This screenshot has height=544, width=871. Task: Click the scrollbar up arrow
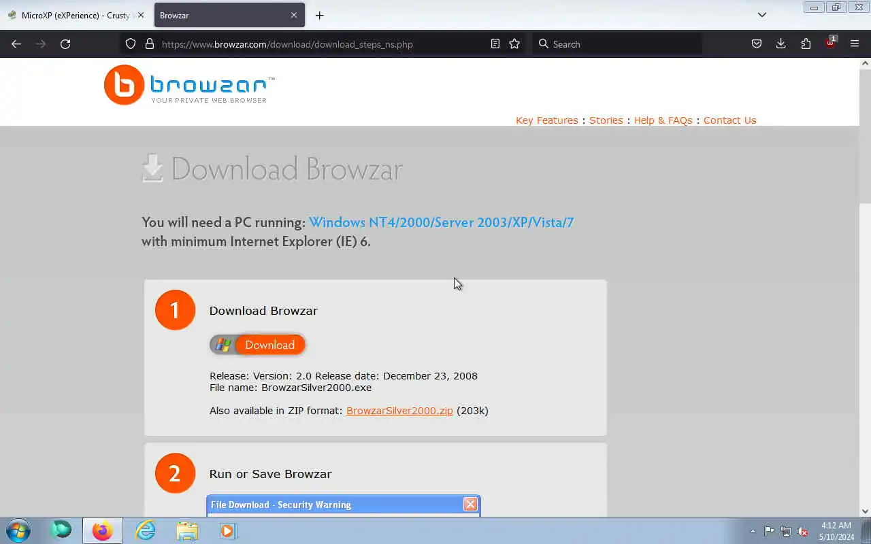tap(865, 63)
